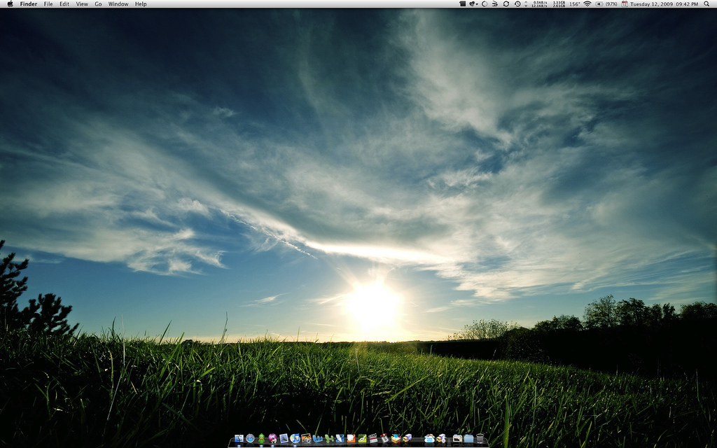Click the battery 97% indicator
The height and width of the screenshot is (448, 717).
coord(606,3)
